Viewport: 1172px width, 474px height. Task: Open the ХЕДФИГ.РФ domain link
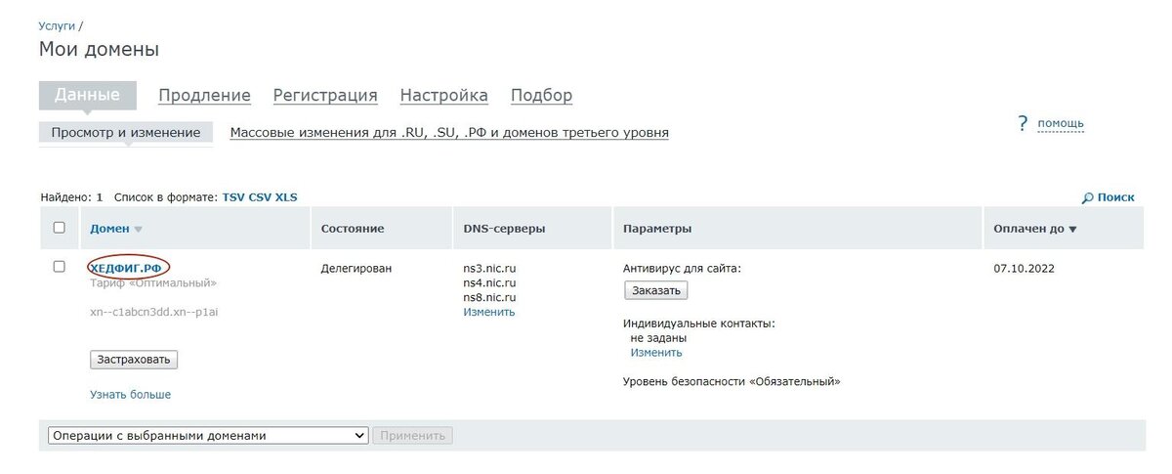[125, 268]
